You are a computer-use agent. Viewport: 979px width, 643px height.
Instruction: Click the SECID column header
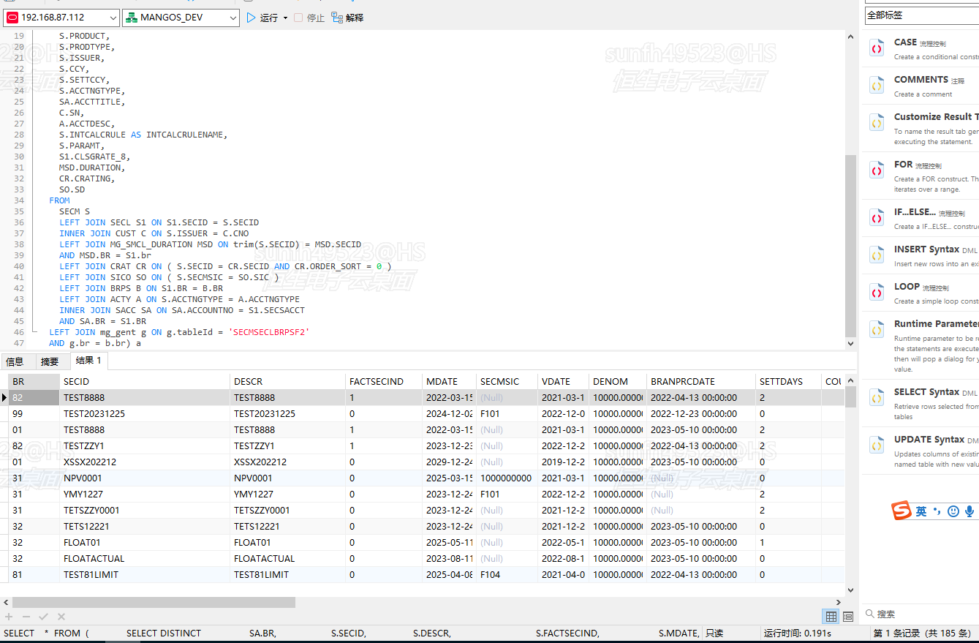pyautogui.click(x=77, y=381)
